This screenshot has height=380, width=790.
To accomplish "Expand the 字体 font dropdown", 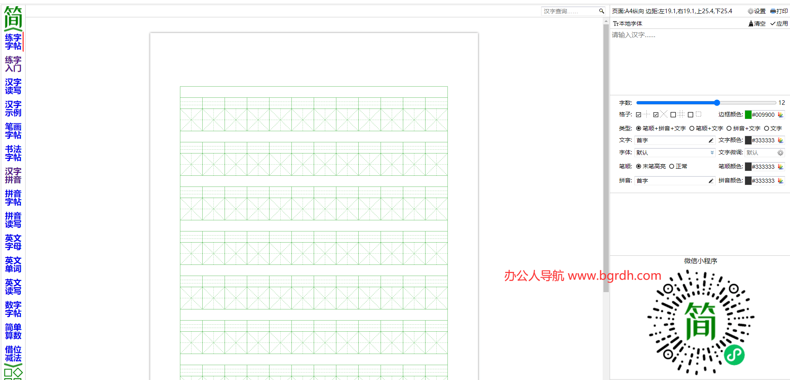I will click(712, 153).
